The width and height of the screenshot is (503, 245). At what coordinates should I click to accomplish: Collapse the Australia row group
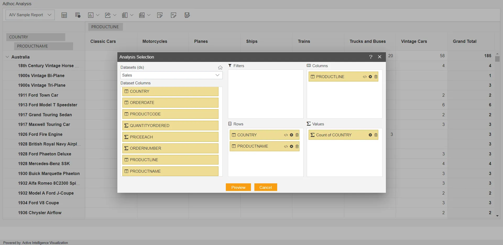click(x=7, y=57)
